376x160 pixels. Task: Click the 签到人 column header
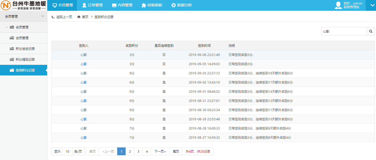(84, 45)
